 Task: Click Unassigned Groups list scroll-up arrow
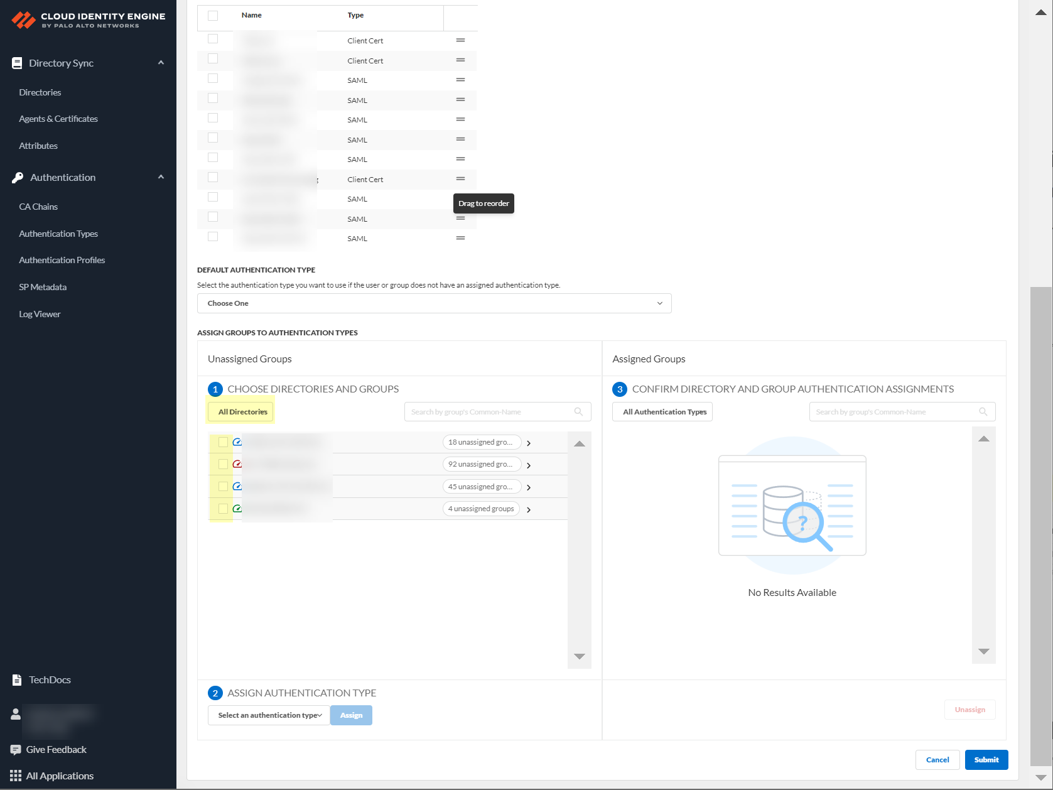pos(580,444)
